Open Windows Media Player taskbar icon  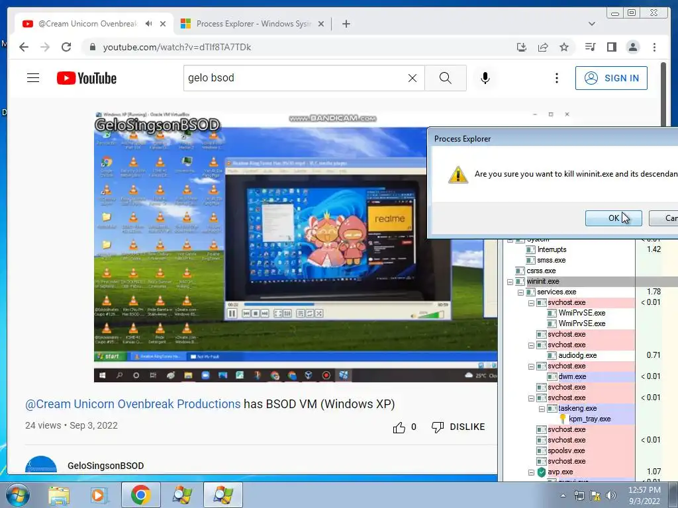(x=99, y=495)
